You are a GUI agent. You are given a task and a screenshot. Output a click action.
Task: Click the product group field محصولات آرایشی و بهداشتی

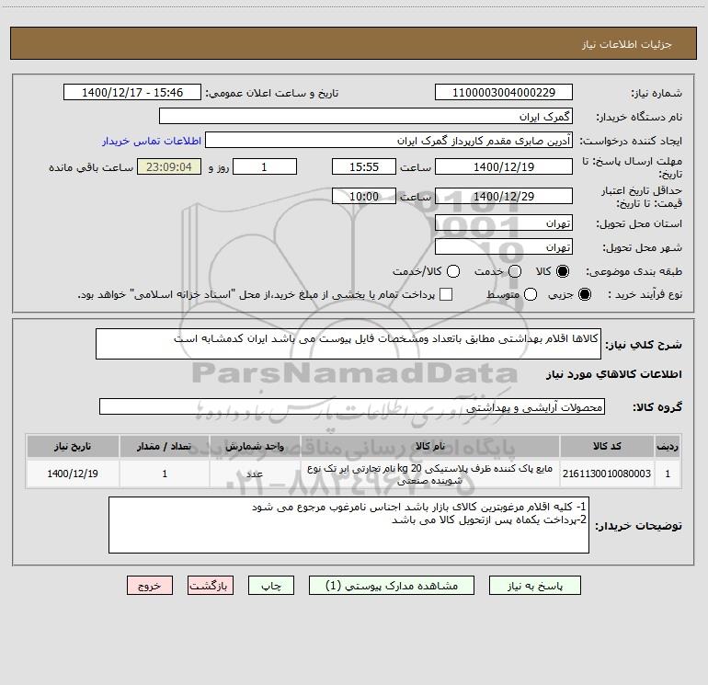(352, 406)
